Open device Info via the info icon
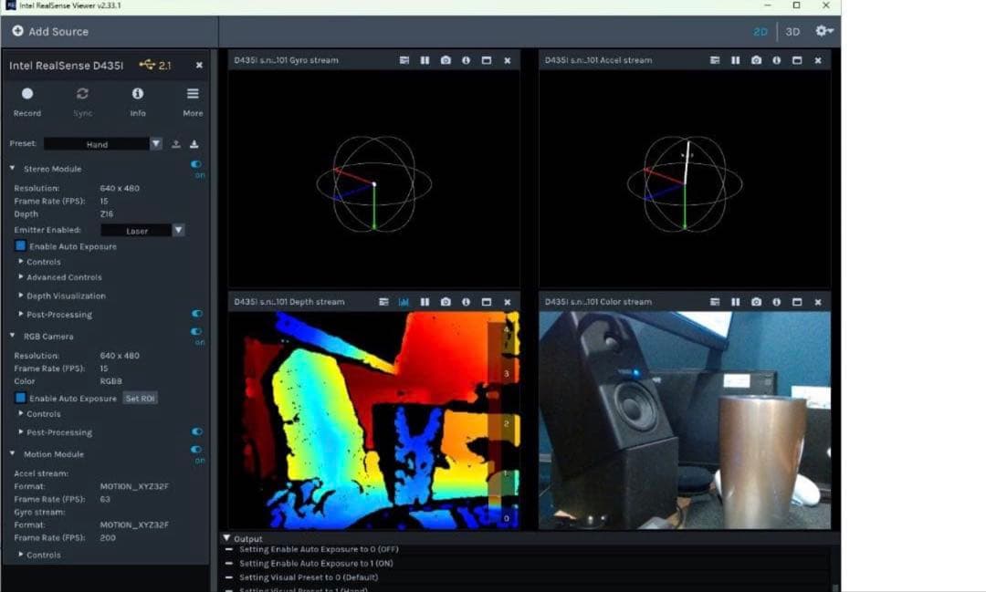Viewport: 986px width, 592px height. point(138,94)
